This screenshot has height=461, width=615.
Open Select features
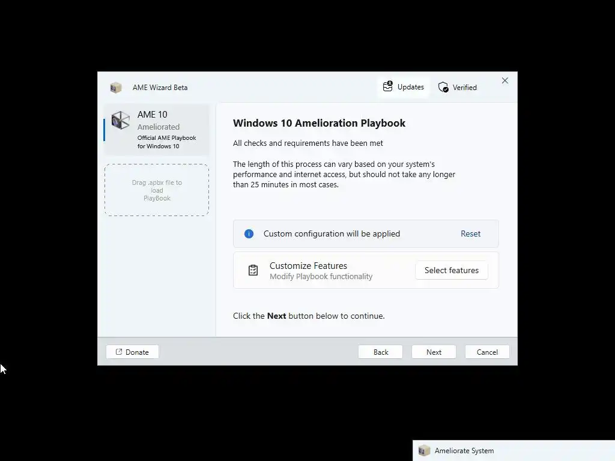(x=452, y=270)
